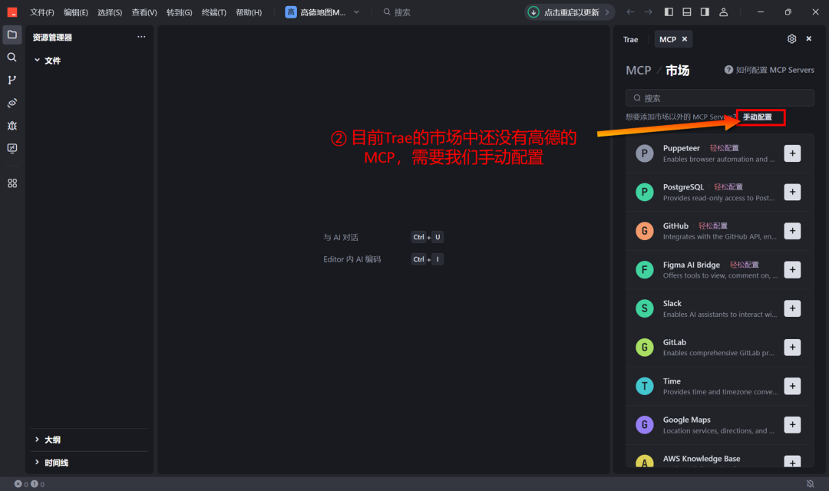Viewport: 829px width, 491px height.
Task: Click the 手动配置 link
Action: [757, 117]
